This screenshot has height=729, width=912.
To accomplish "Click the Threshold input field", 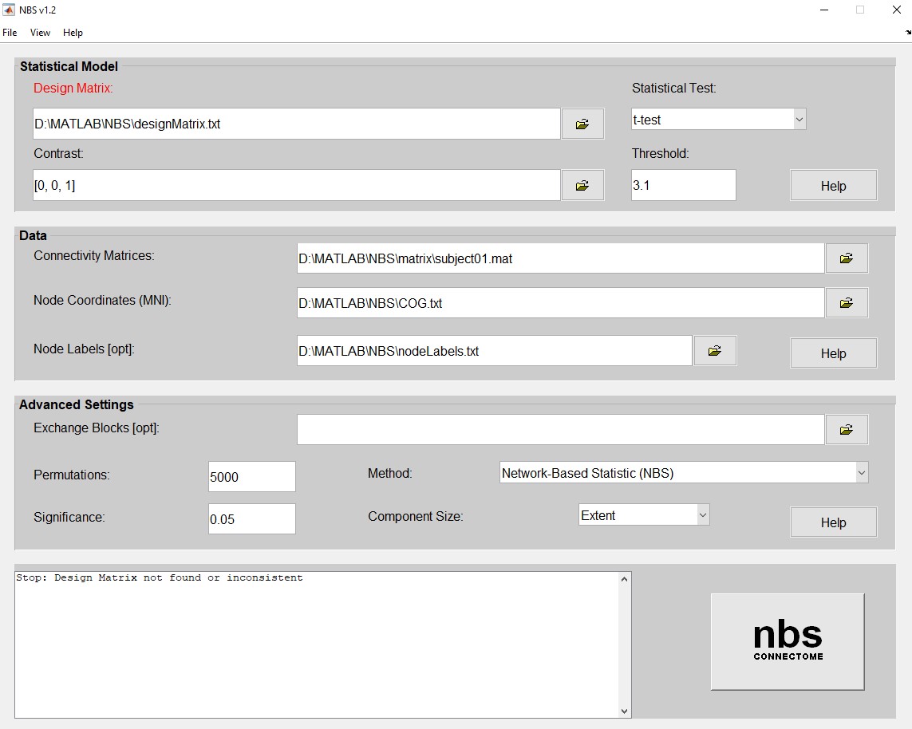I will (x=683, y=185).
